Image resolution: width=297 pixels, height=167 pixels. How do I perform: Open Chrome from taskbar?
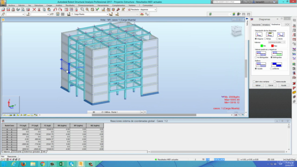click(x=42, y=164)
